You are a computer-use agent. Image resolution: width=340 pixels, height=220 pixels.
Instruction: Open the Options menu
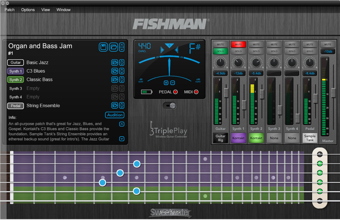[28, 10]
